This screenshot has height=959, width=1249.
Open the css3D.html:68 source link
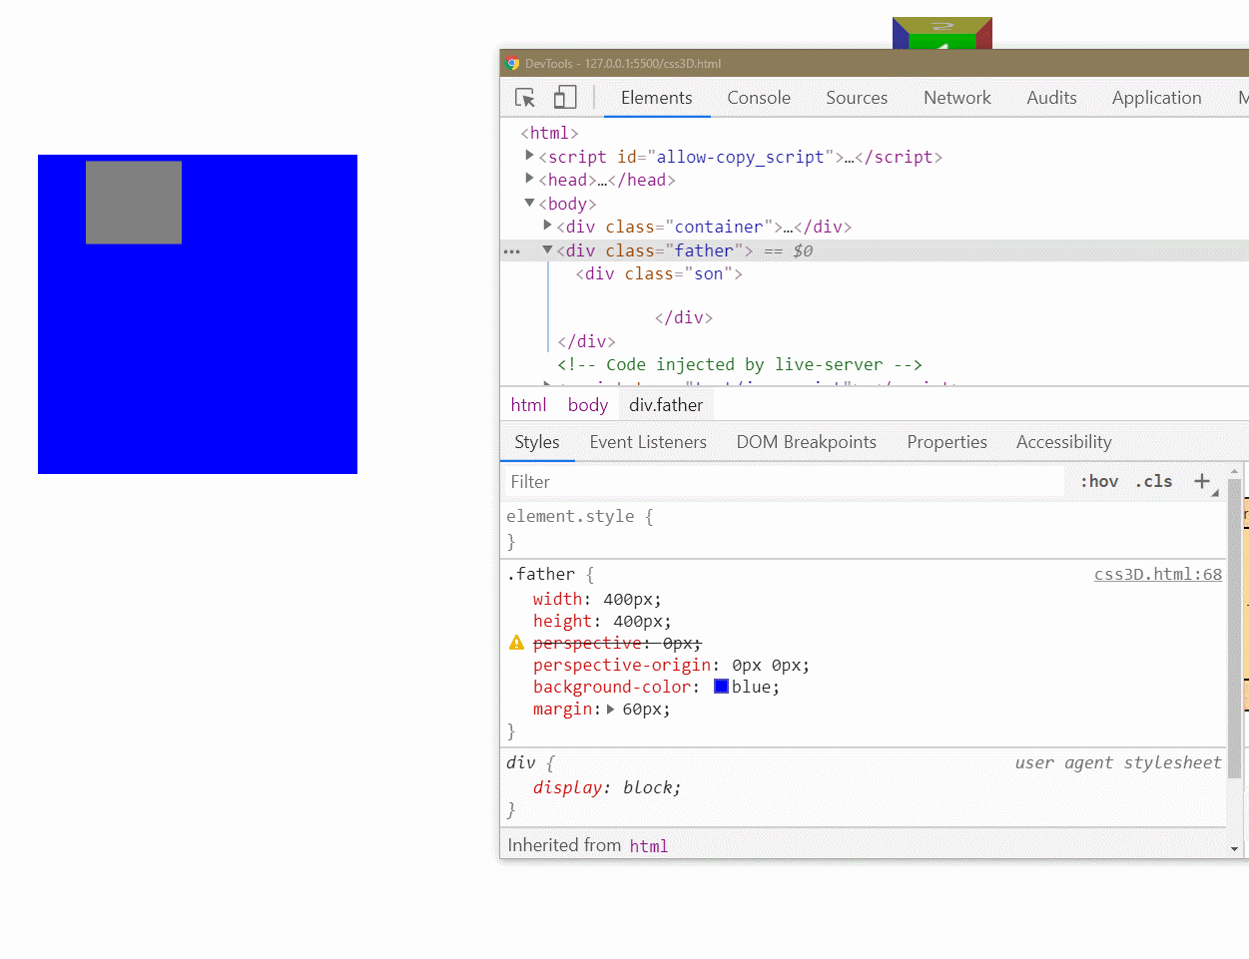pos(1158,574)
